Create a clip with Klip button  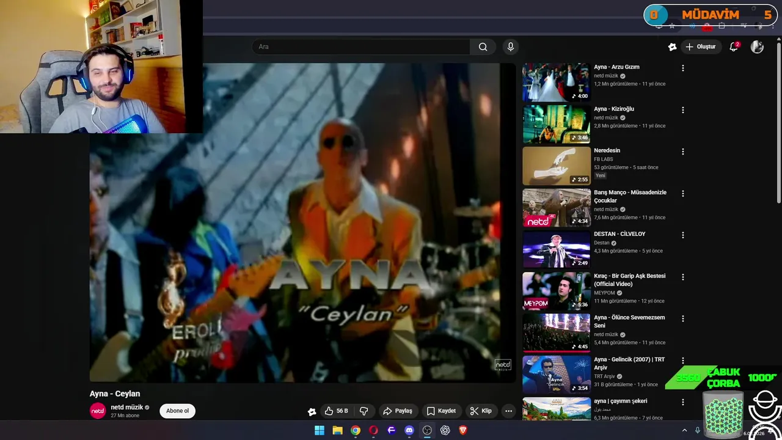click(481, 411)
